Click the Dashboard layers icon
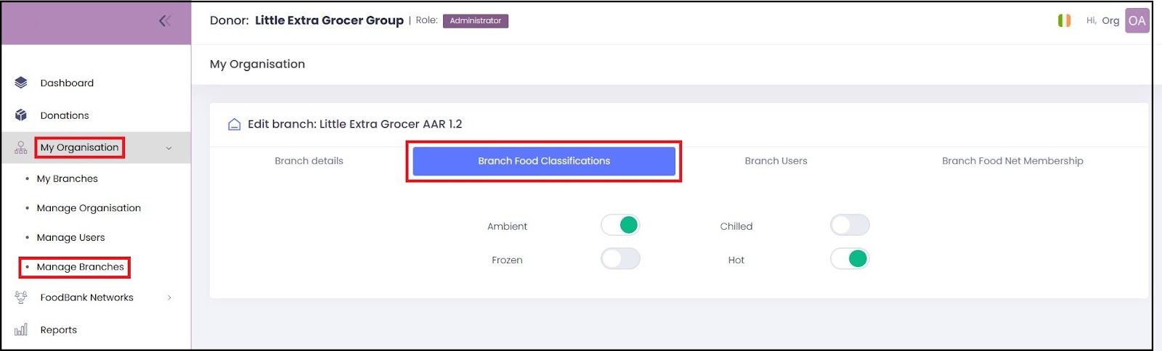 click(21, 83)
